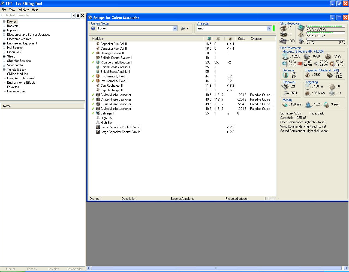
Task: Click the X-Large Shield Booster II module icon
Action: point(98,62)
